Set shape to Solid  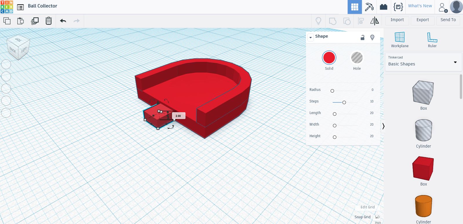coord(329,58)
